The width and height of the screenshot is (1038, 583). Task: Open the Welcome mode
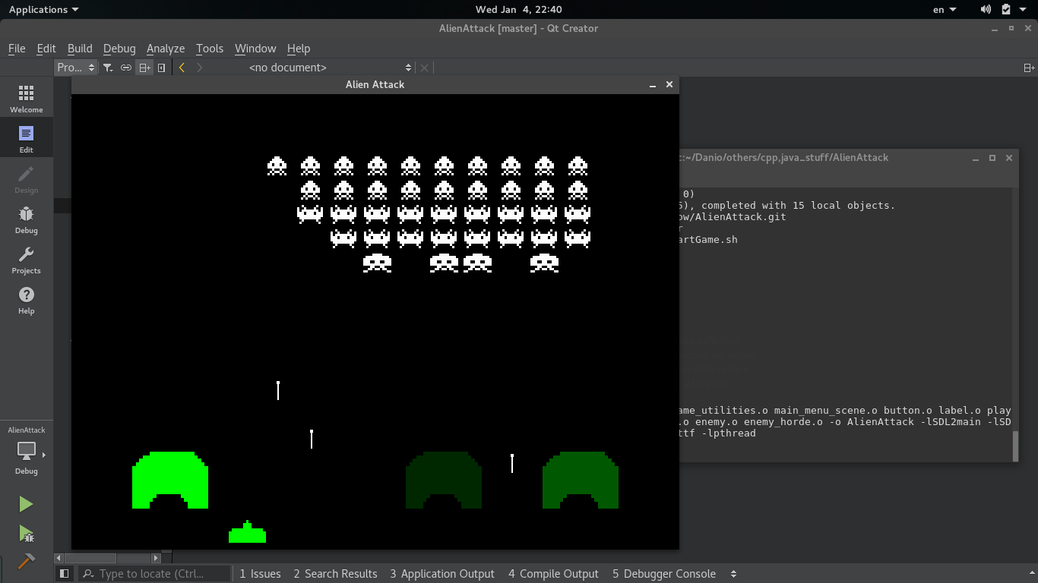pyautogui.click(x=27, y=99)
